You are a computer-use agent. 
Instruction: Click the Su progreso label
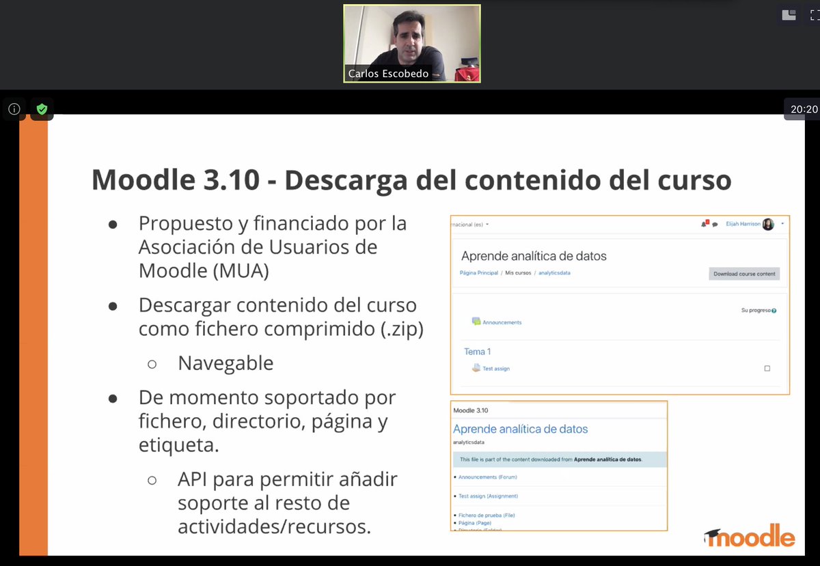point(755,311)
